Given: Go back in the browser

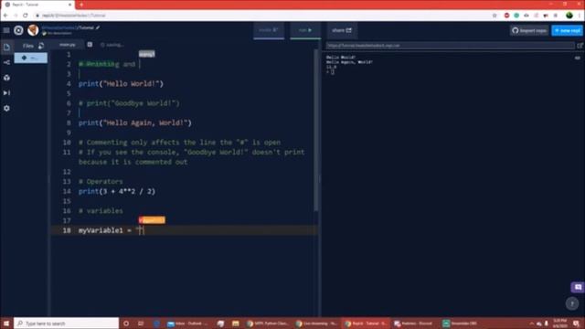Looking at the screenshot, I should coord(5,16).
